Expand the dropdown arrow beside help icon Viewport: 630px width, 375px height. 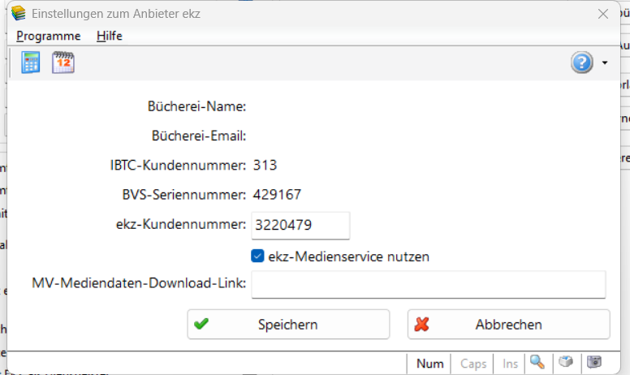(605, 62)
